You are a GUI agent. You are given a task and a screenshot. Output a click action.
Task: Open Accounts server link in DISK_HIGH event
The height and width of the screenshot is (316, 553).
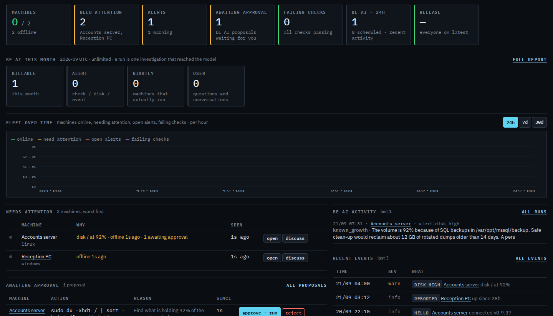[x=461, y=285]
